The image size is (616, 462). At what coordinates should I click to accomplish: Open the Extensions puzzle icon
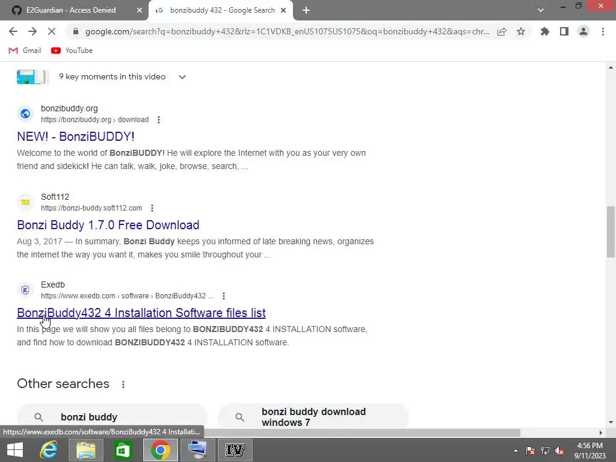tap(545, 31)
